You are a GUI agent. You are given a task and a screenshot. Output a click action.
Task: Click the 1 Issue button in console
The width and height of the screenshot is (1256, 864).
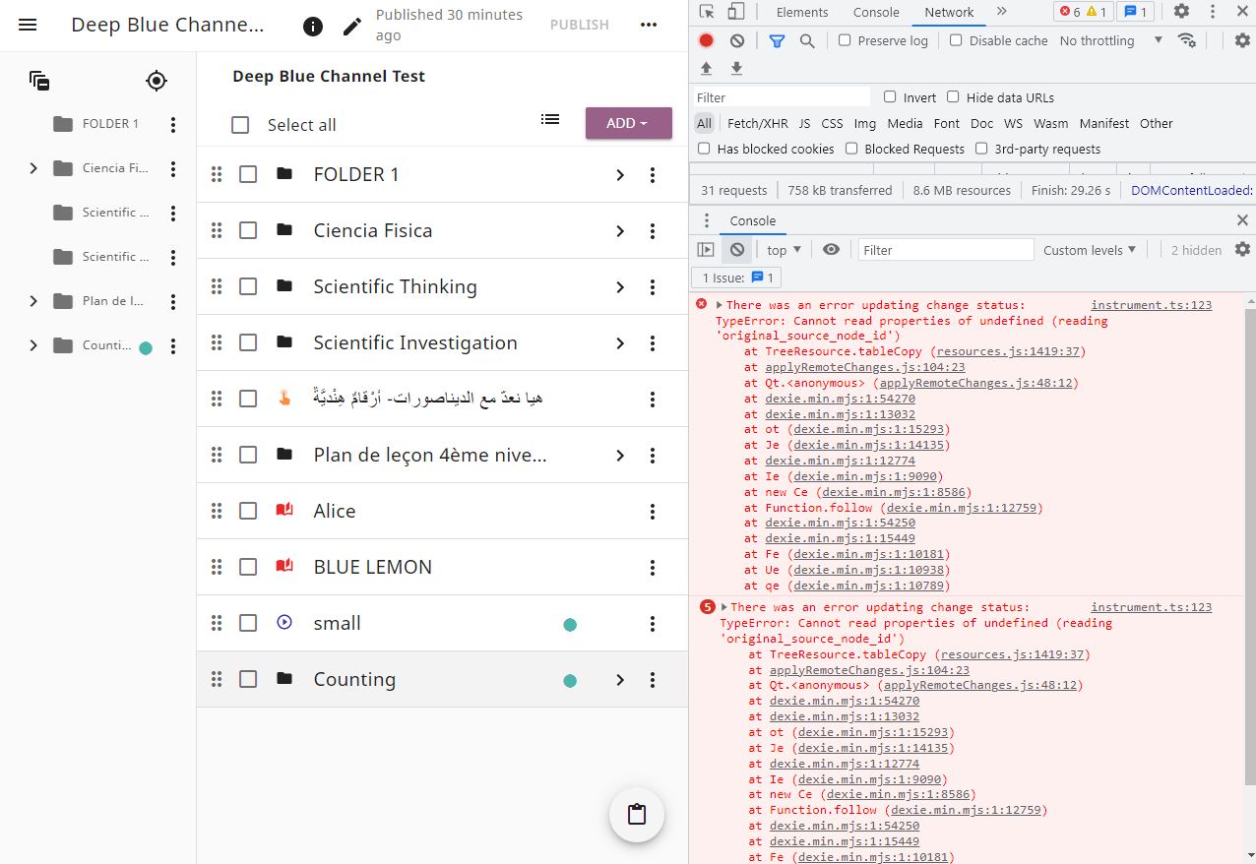(736, 278)
